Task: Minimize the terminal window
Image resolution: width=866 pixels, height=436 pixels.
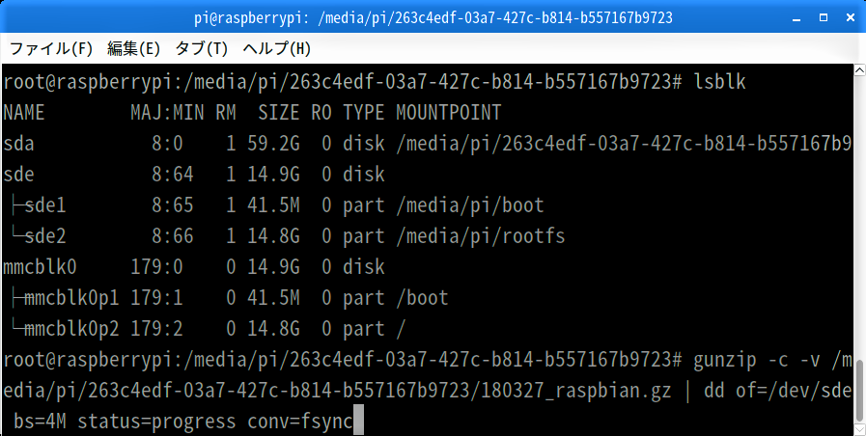Action: (x=796, y=17)
